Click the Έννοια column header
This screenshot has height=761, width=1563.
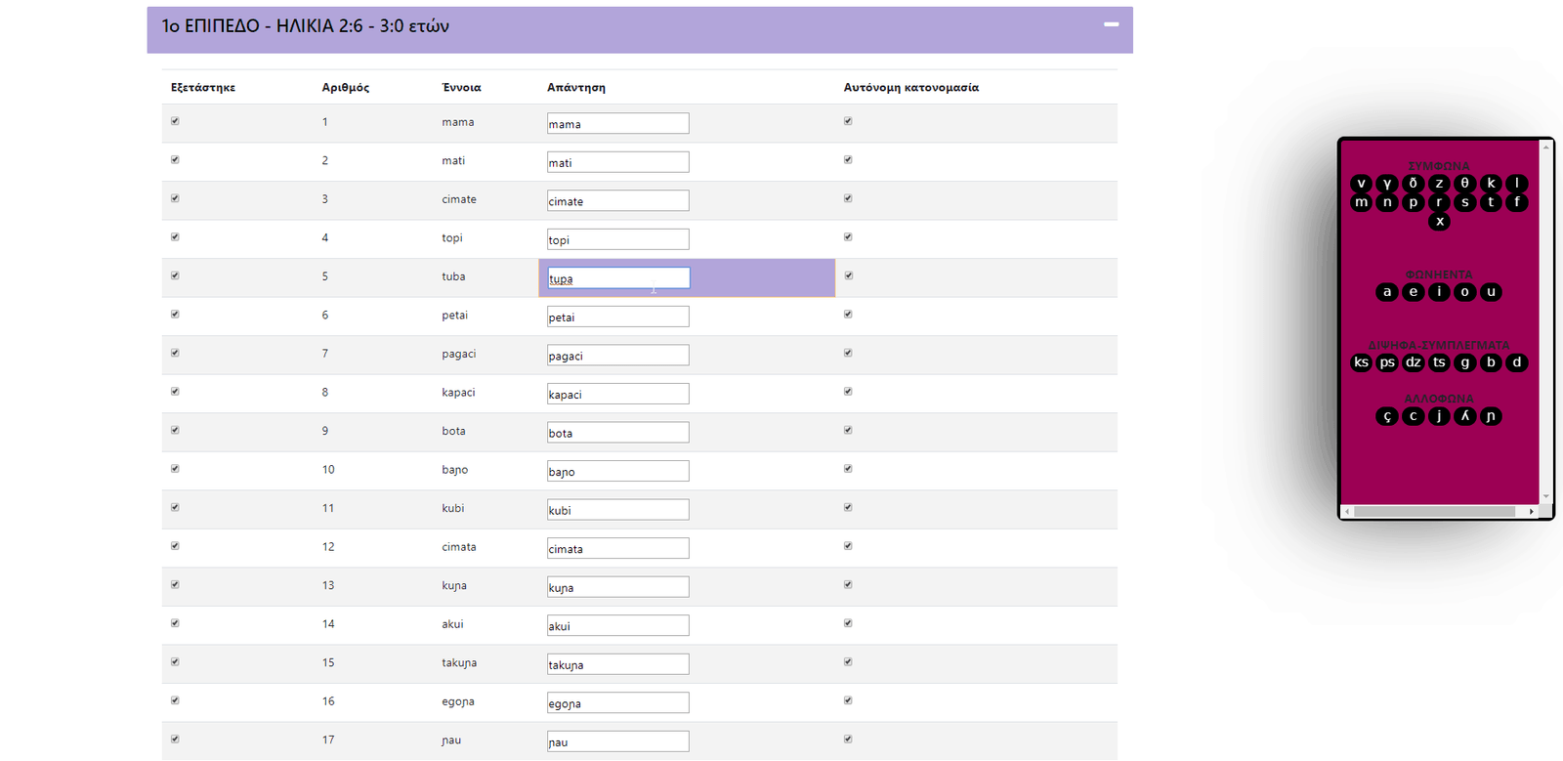[461, 87]
